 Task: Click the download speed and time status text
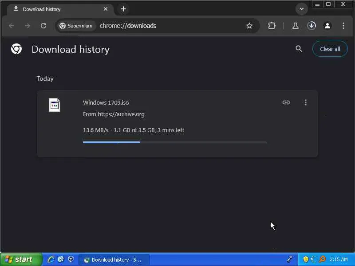pyautogui.click(x=134, y=130)
